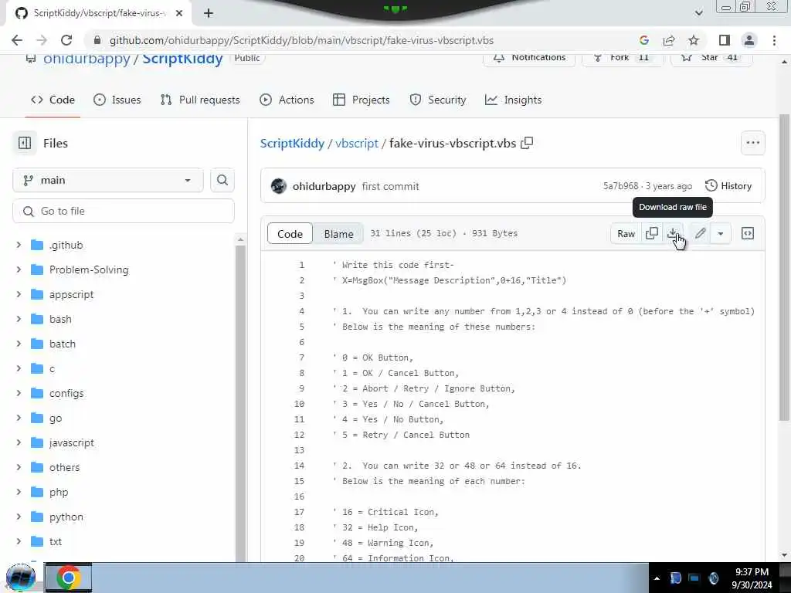This screenshot has width=791, height=593.
Task: Click the Raw button
Action: pyautogui.click(x=626, y=233)
